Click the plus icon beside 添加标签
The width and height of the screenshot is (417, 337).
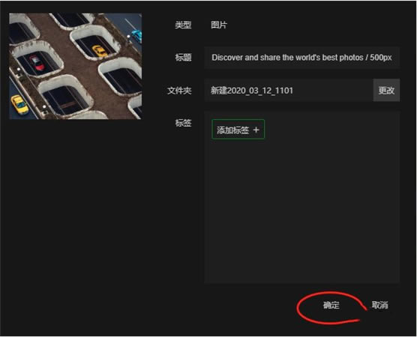pos(256,130)
